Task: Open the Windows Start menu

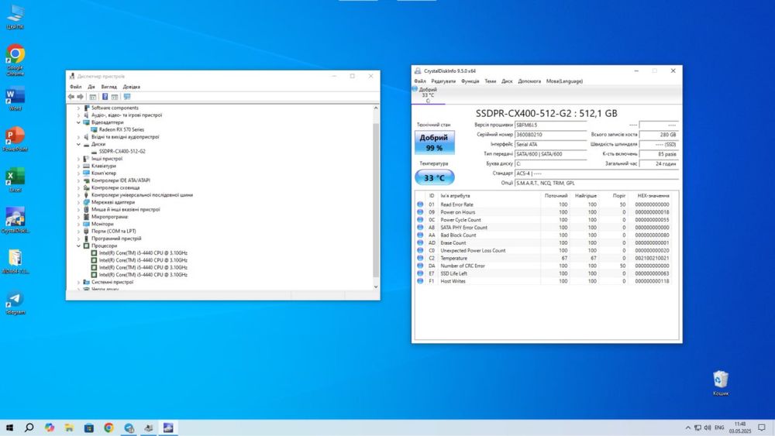Action: coord(9,427)
